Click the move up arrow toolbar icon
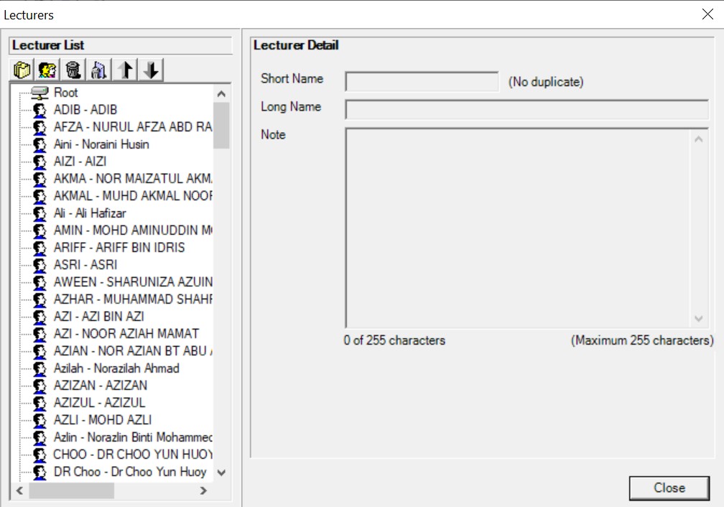The height and width of the screenshot is (507, 724). click(124, 70)
